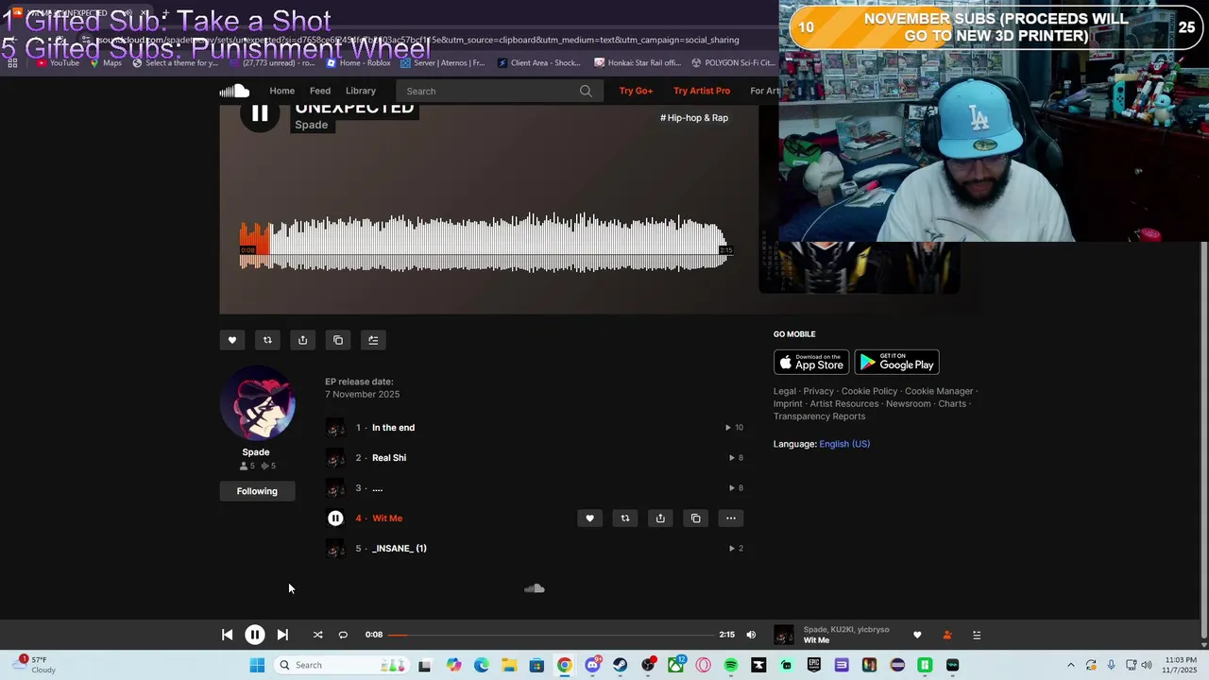View Spade's followers count
Viewport: 1209px width, 680px height.
(247, 466)
